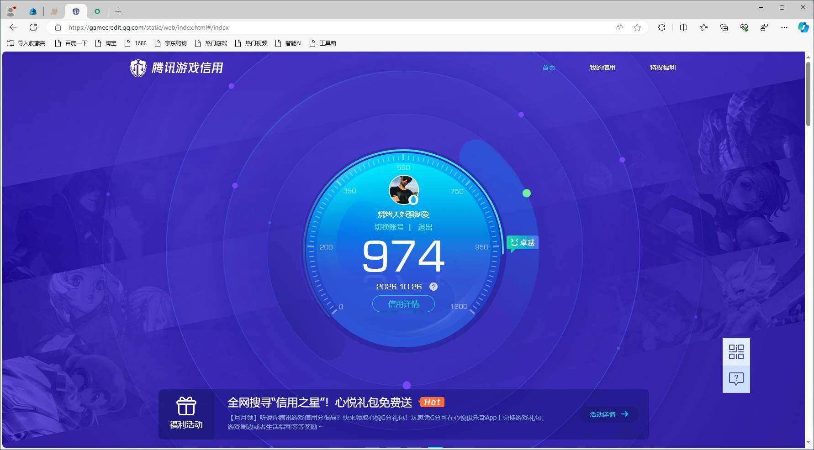This screenshot has height=450, width=814.
Task: Open split screen icon
Action: (683, 27)
